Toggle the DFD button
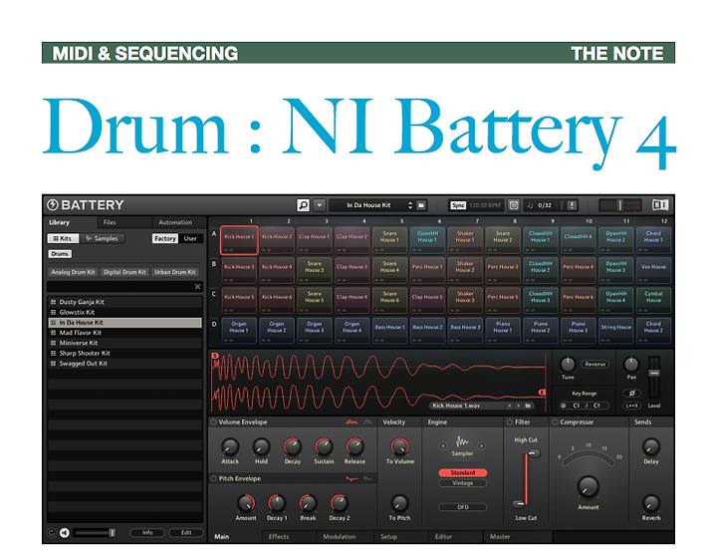The image size is (717, 556). [x=463, y=507]
